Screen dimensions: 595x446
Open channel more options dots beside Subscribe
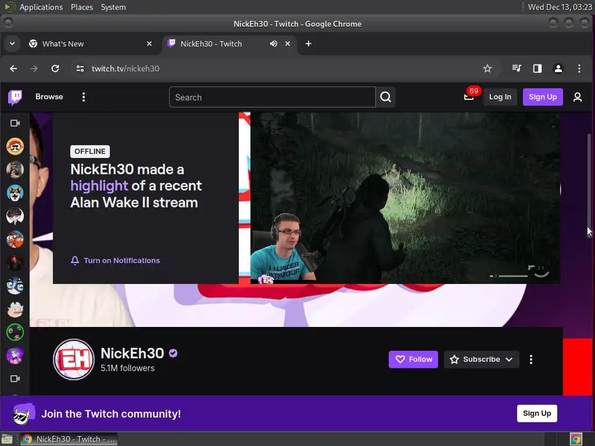(531, 359)
